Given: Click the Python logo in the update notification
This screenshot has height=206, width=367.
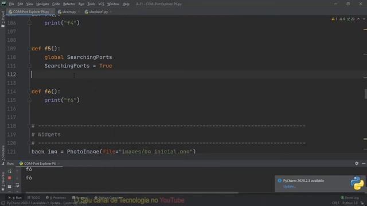Looking at the screenshot, I should tap(357, 183).
